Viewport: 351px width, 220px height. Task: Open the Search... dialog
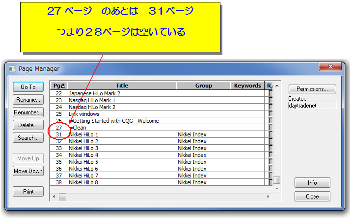(28, 138)
